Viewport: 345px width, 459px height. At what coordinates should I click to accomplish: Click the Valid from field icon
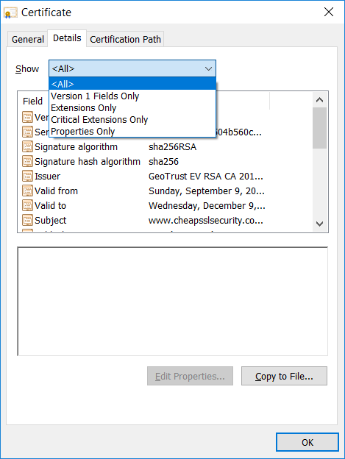coord(27,191)
